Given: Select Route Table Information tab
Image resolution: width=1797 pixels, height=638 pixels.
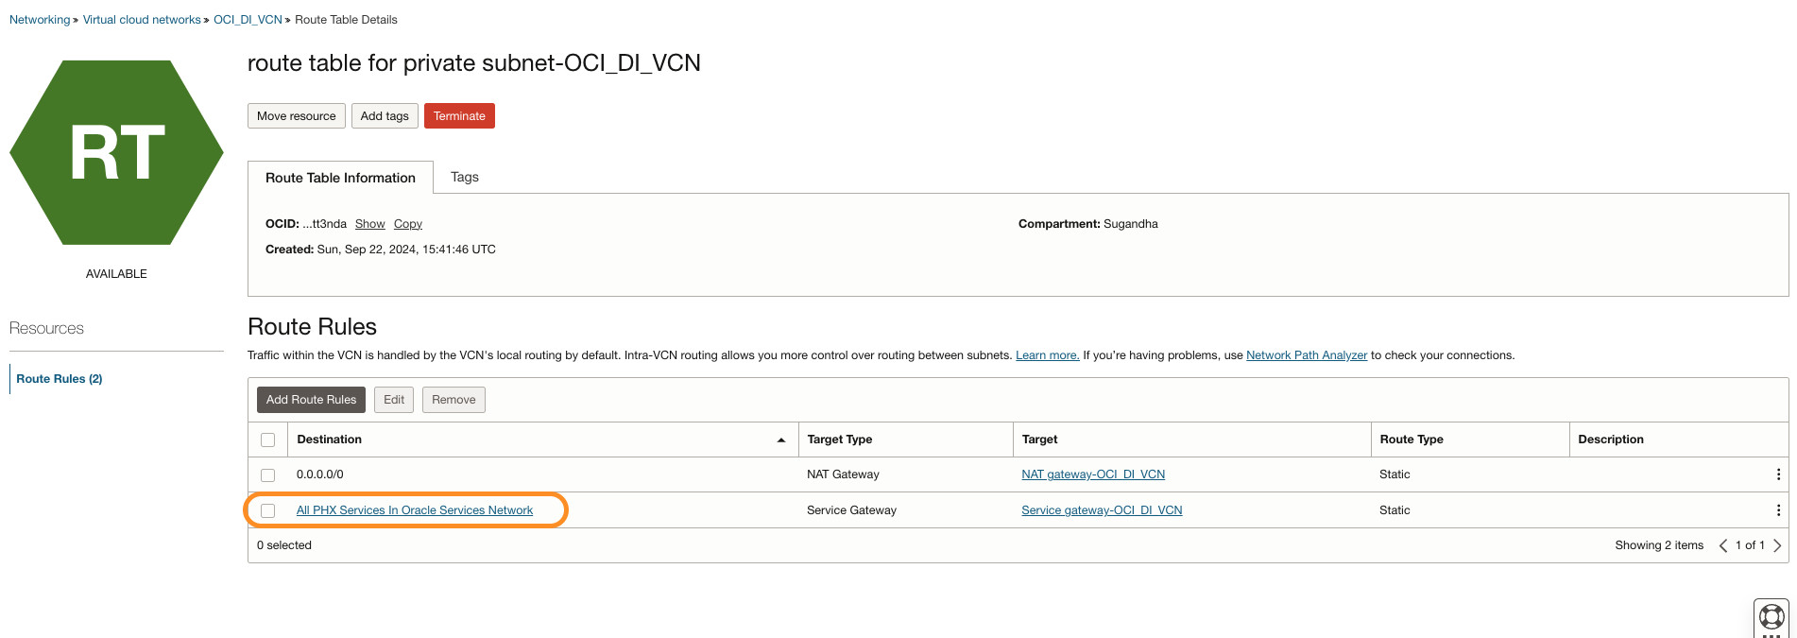Looking at the screenshot, I should tap(340, 178).
